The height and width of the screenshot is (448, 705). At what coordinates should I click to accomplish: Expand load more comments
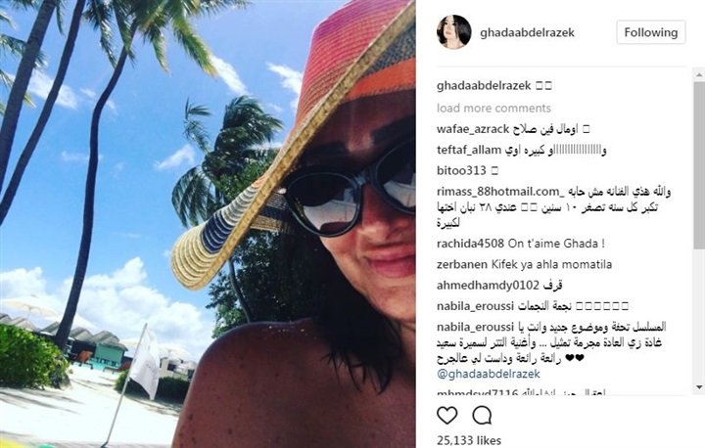click(493, 108)
